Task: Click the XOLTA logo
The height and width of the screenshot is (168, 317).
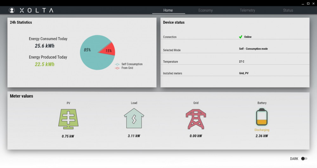Action: pos(36,10)
